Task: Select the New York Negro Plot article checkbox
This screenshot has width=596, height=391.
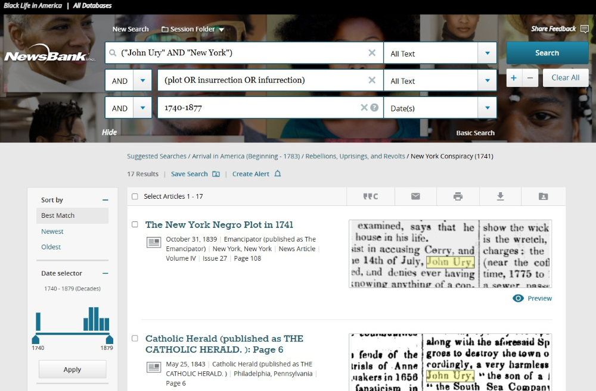Action: 135,224
